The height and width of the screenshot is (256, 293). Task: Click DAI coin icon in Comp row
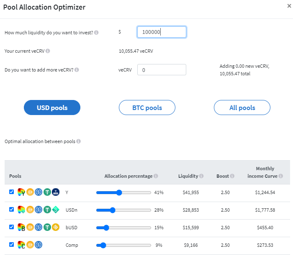(30, 245)
